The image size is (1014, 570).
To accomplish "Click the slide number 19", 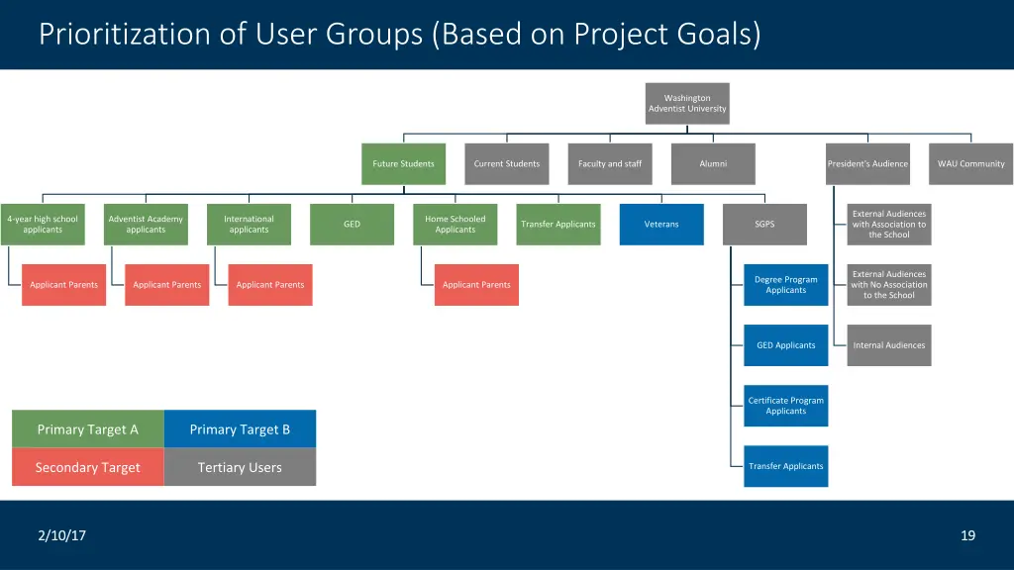I will (967, 535).
